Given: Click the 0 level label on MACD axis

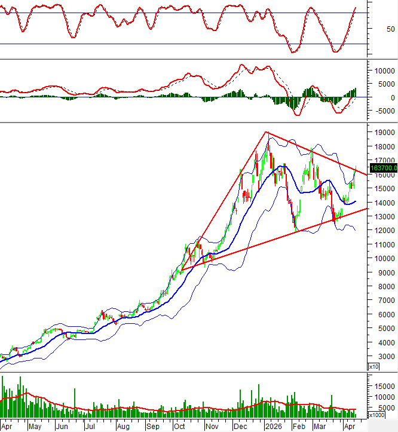Looking at the screenshot, I should click(x=392, y=97).
